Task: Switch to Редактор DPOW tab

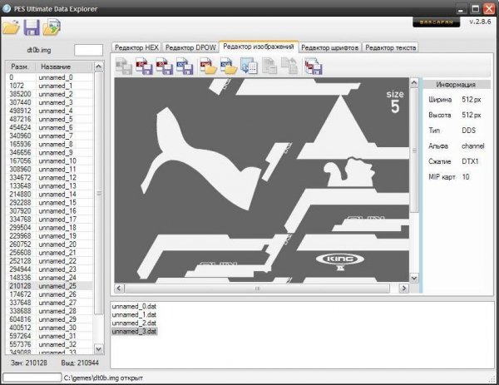Action: 190,47
